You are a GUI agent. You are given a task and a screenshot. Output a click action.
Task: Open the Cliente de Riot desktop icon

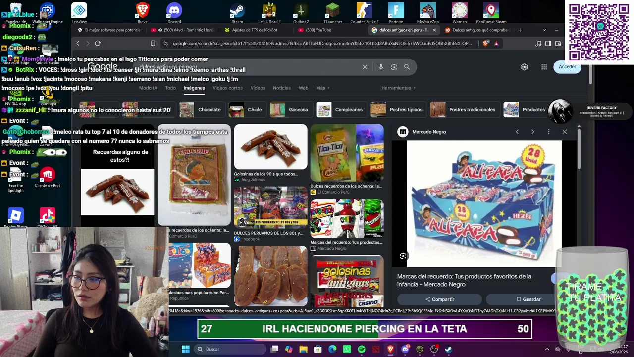tap(48, 178)
